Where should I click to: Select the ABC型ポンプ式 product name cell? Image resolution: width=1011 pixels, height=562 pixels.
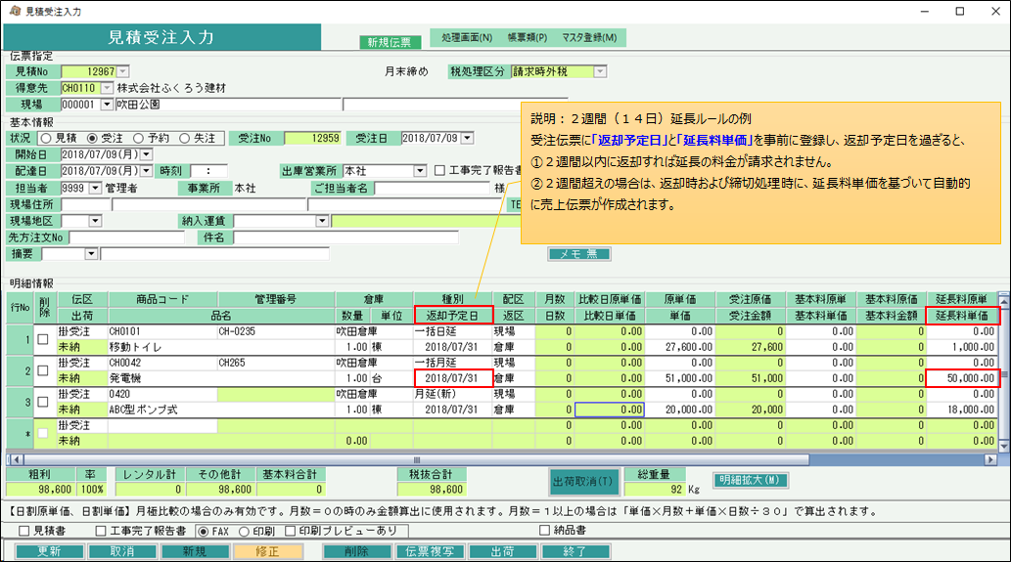pos(221,410)
